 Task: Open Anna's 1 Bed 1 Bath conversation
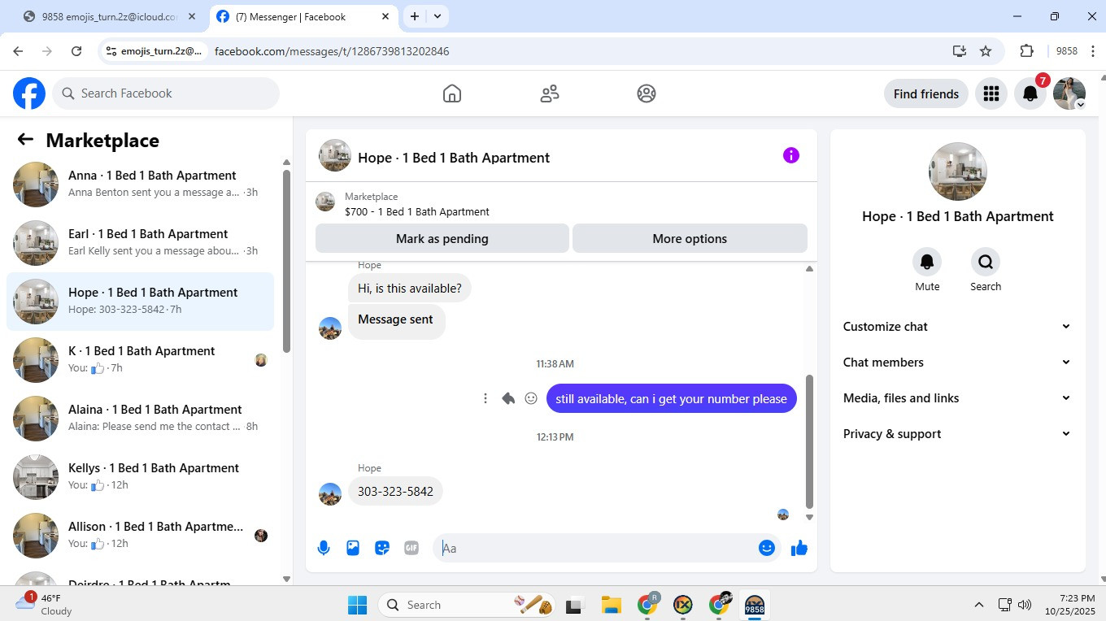point(140,185)
